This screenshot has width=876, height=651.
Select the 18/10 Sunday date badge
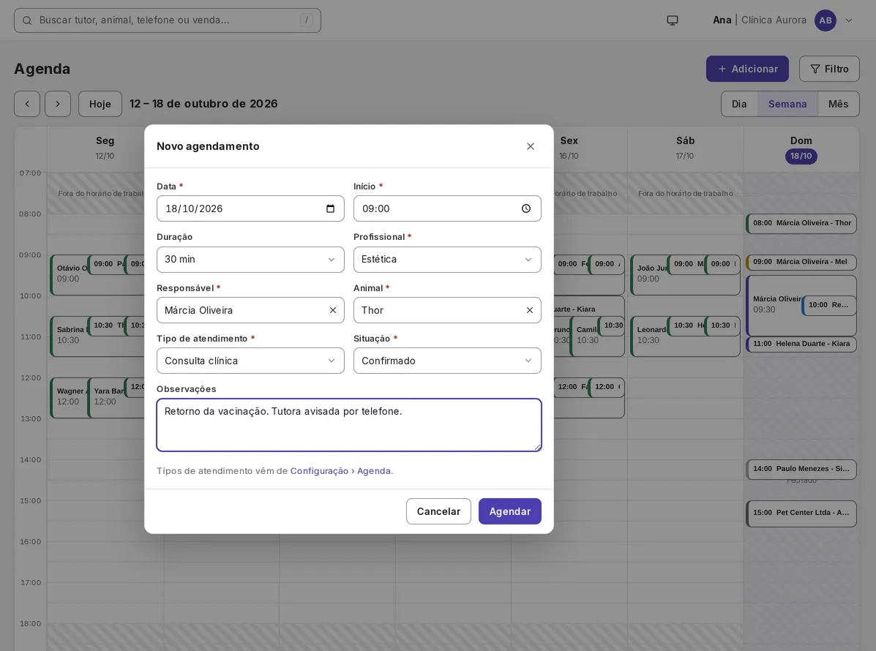801,157
